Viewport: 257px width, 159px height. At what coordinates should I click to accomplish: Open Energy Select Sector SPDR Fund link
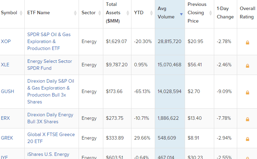pyautogui.click(x=50, y=65)
